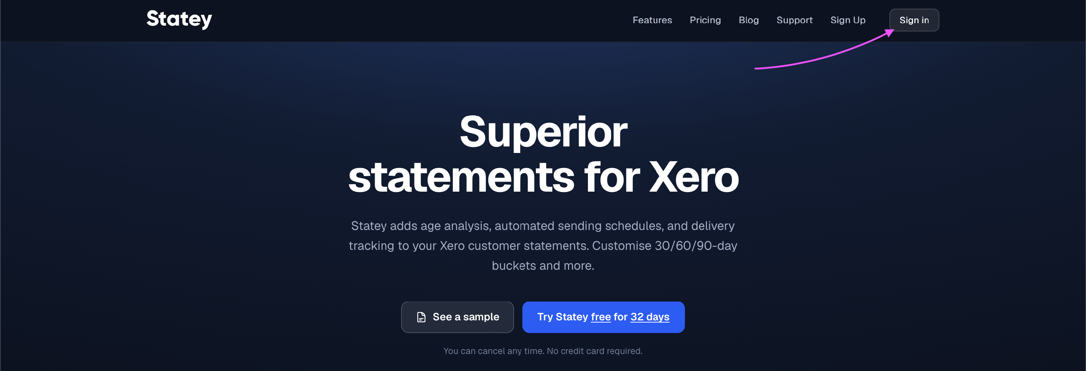The image size is (1086, 371).
Task: Open the See a sample button
Action: click(457, 317)
